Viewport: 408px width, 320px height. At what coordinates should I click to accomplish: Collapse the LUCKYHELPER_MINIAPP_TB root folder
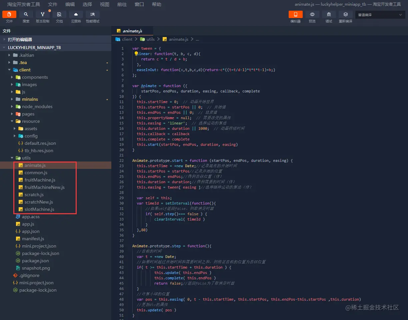pos(55,47)
